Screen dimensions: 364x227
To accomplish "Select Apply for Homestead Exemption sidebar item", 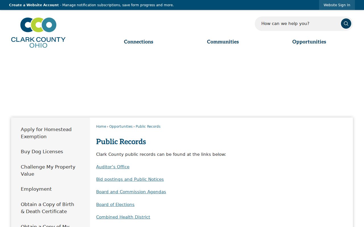I will coord(50,133).
